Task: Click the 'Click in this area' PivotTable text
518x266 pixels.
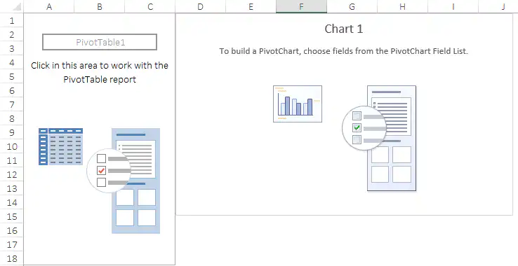Action: coord(100,73)
